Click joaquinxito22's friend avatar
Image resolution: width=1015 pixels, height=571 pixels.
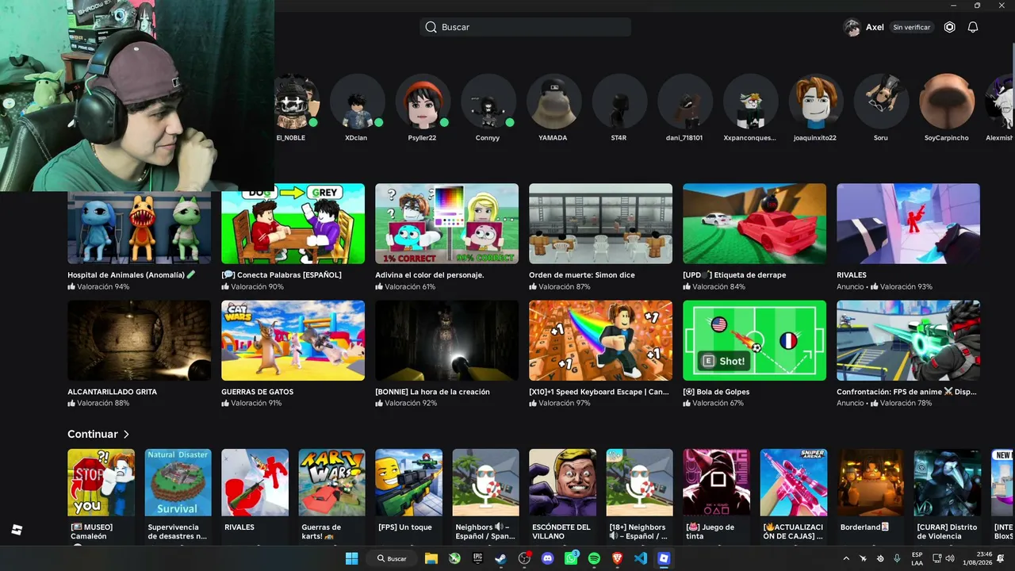(x=815, y=102)
